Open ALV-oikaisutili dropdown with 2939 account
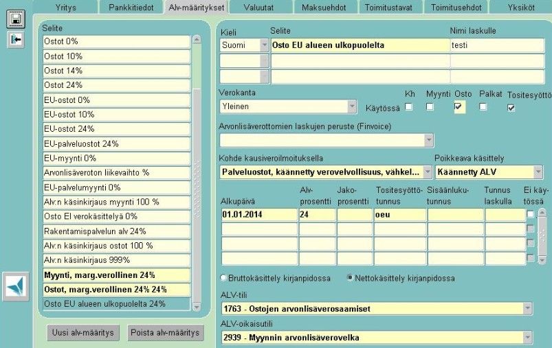This screenshot has width=552, height=348. coord(527,338)
